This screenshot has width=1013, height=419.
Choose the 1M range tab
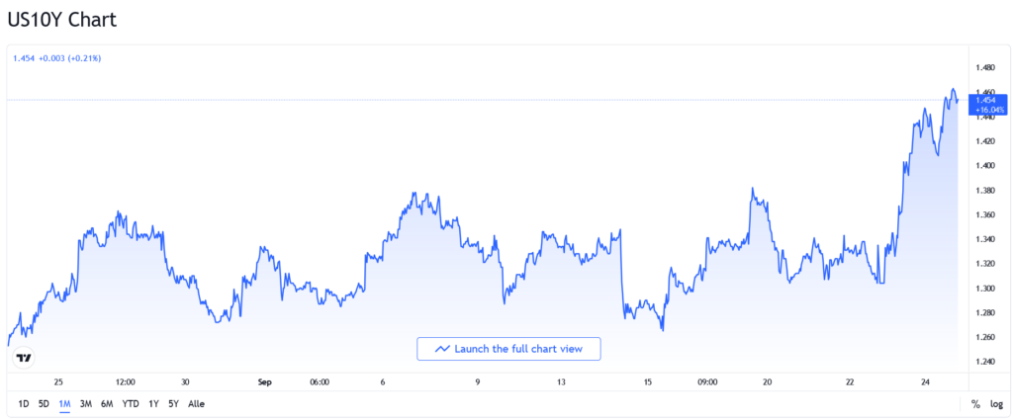pos(64,403)
